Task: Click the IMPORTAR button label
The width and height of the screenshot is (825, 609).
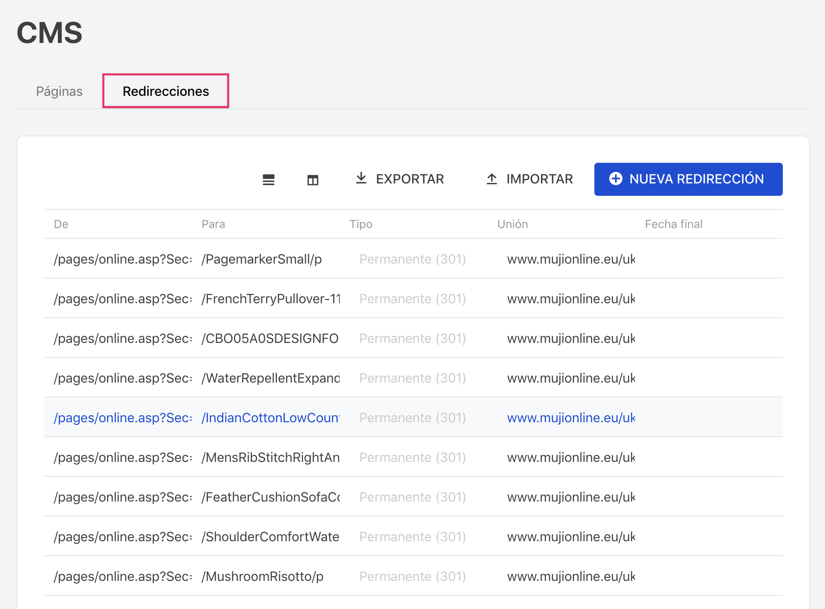Action: coord(539,179)
